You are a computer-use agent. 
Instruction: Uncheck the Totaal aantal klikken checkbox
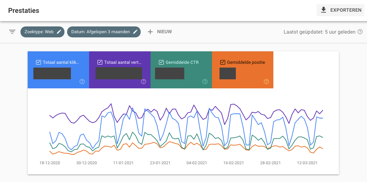38,62
